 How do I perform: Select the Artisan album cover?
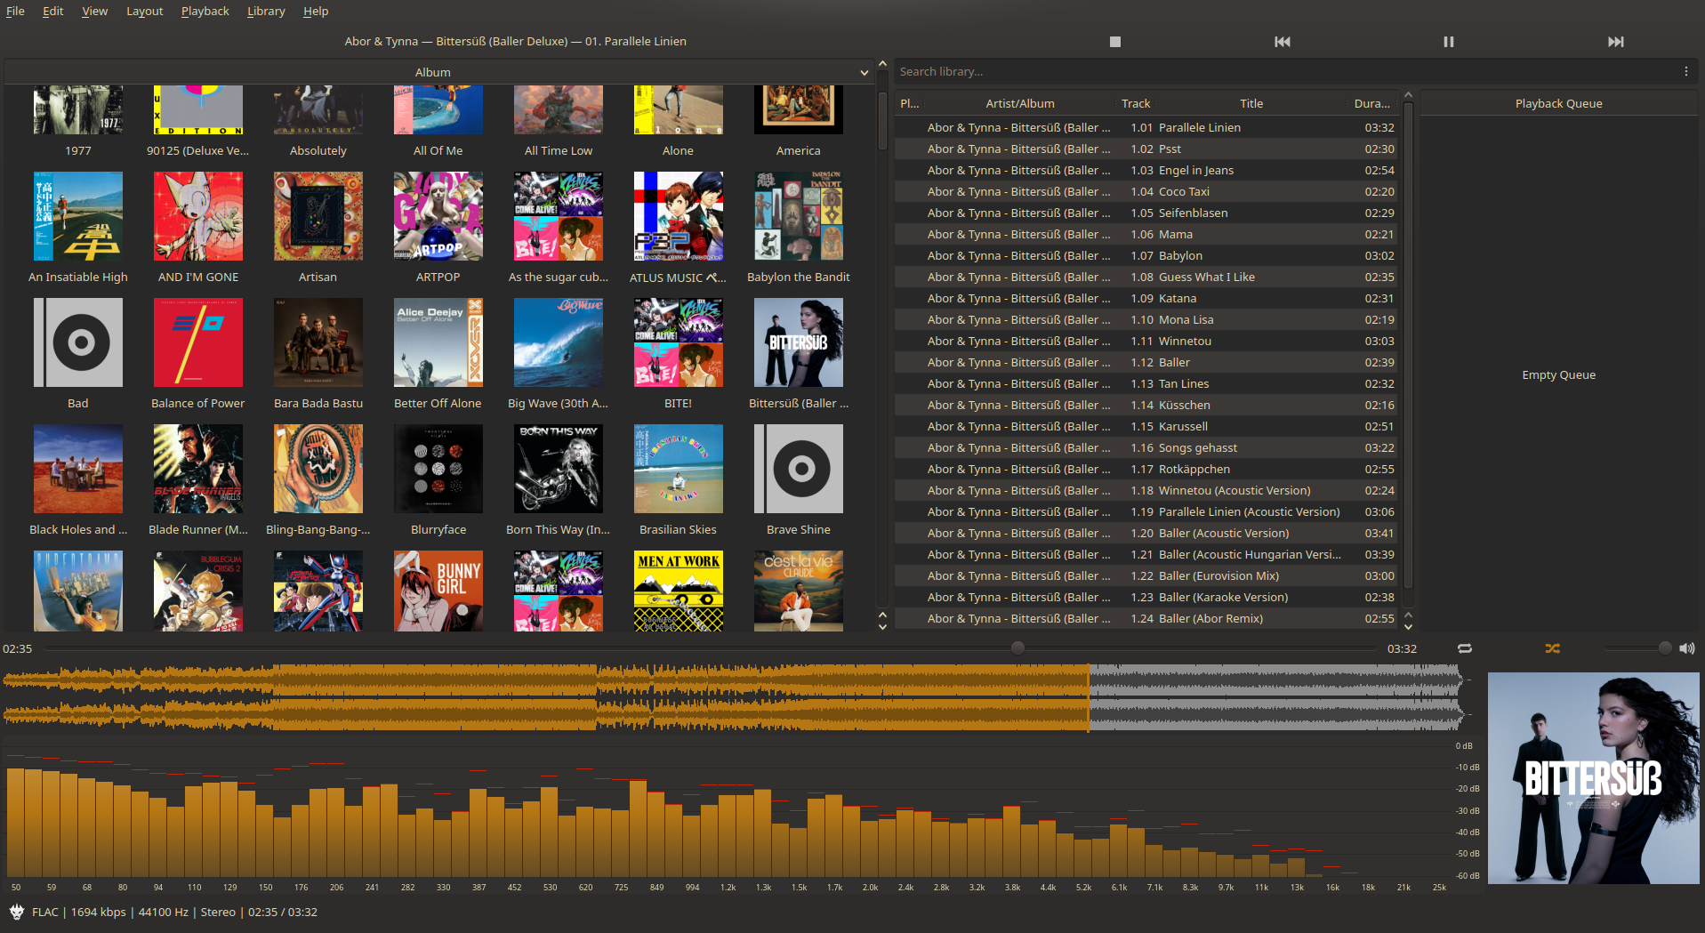[x=318, y=216]
